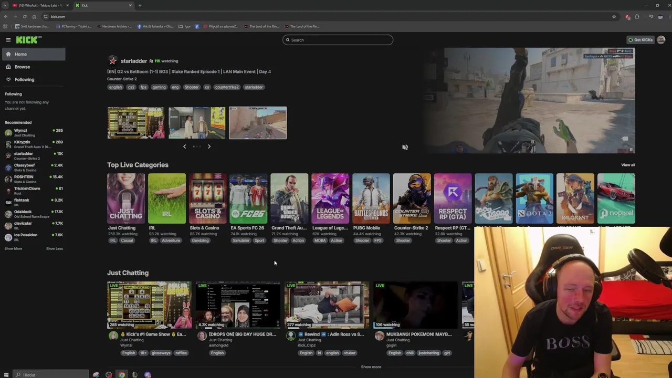672x378 pixels.
Task: Open Slots & Casino category card
Action: point(208,198)
